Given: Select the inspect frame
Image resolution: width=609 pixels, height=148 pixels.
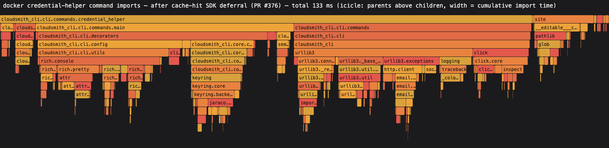Looking at the screenshot, I should (x=512, y=69).
